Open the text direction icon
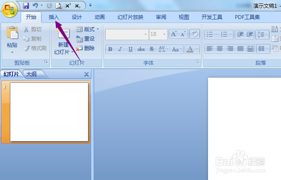281x180 pixels. 275,29
